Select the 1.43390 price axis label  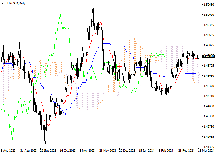click(209, 116)
